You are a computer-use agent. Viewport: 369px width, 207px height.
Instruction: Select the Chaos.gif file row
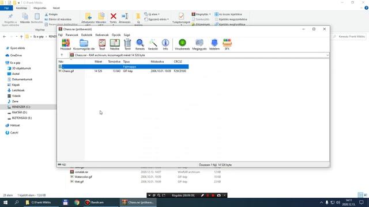[x=123, y=71]
